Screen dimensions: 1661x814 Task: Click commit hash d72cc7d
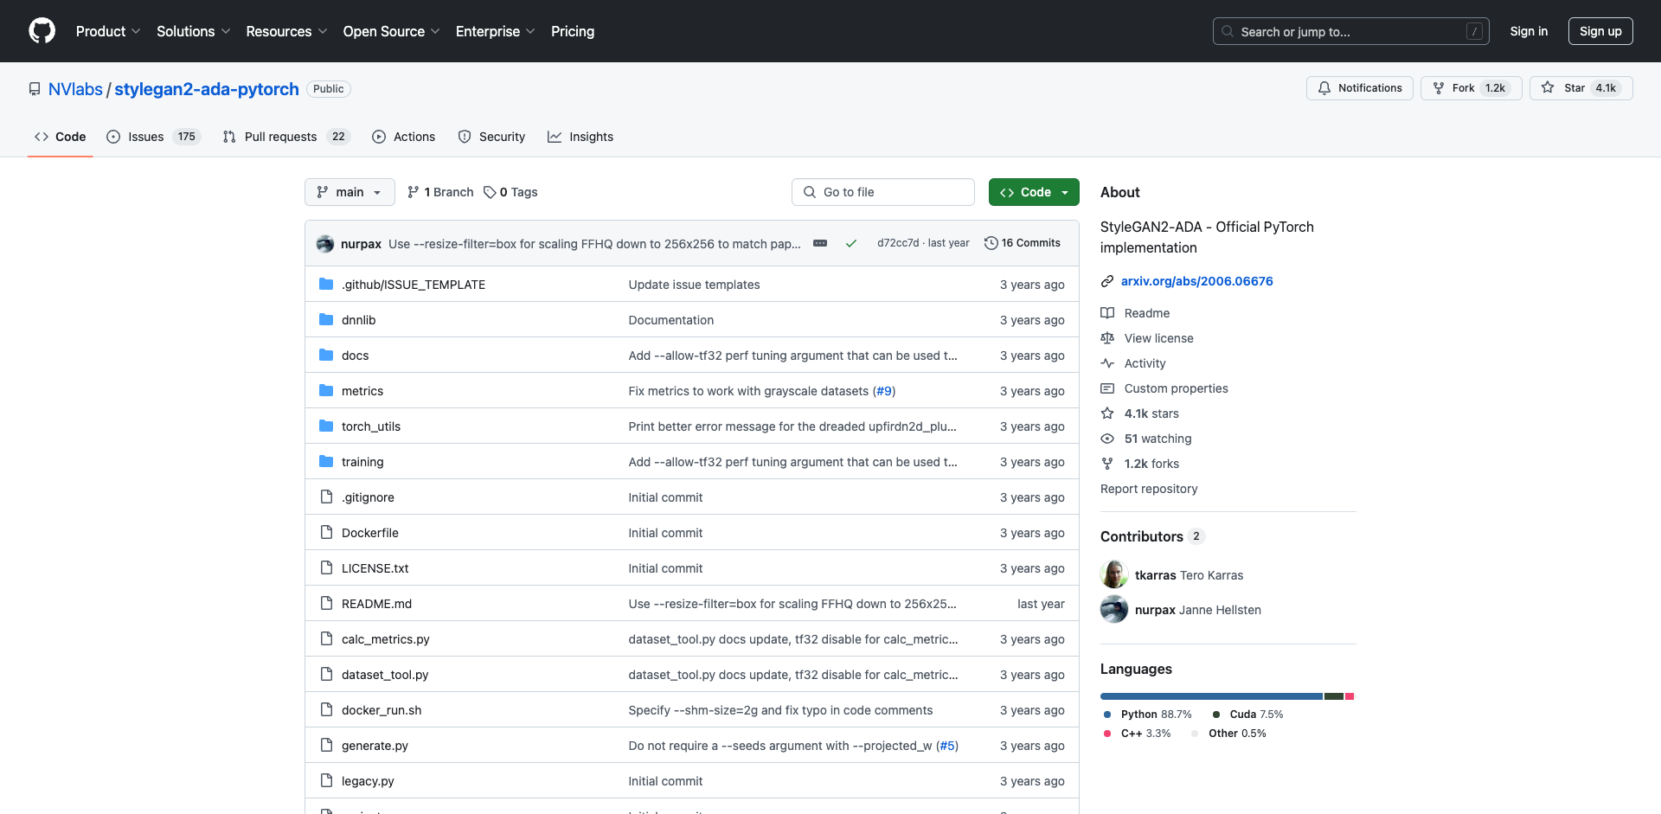tap(898, 243)
